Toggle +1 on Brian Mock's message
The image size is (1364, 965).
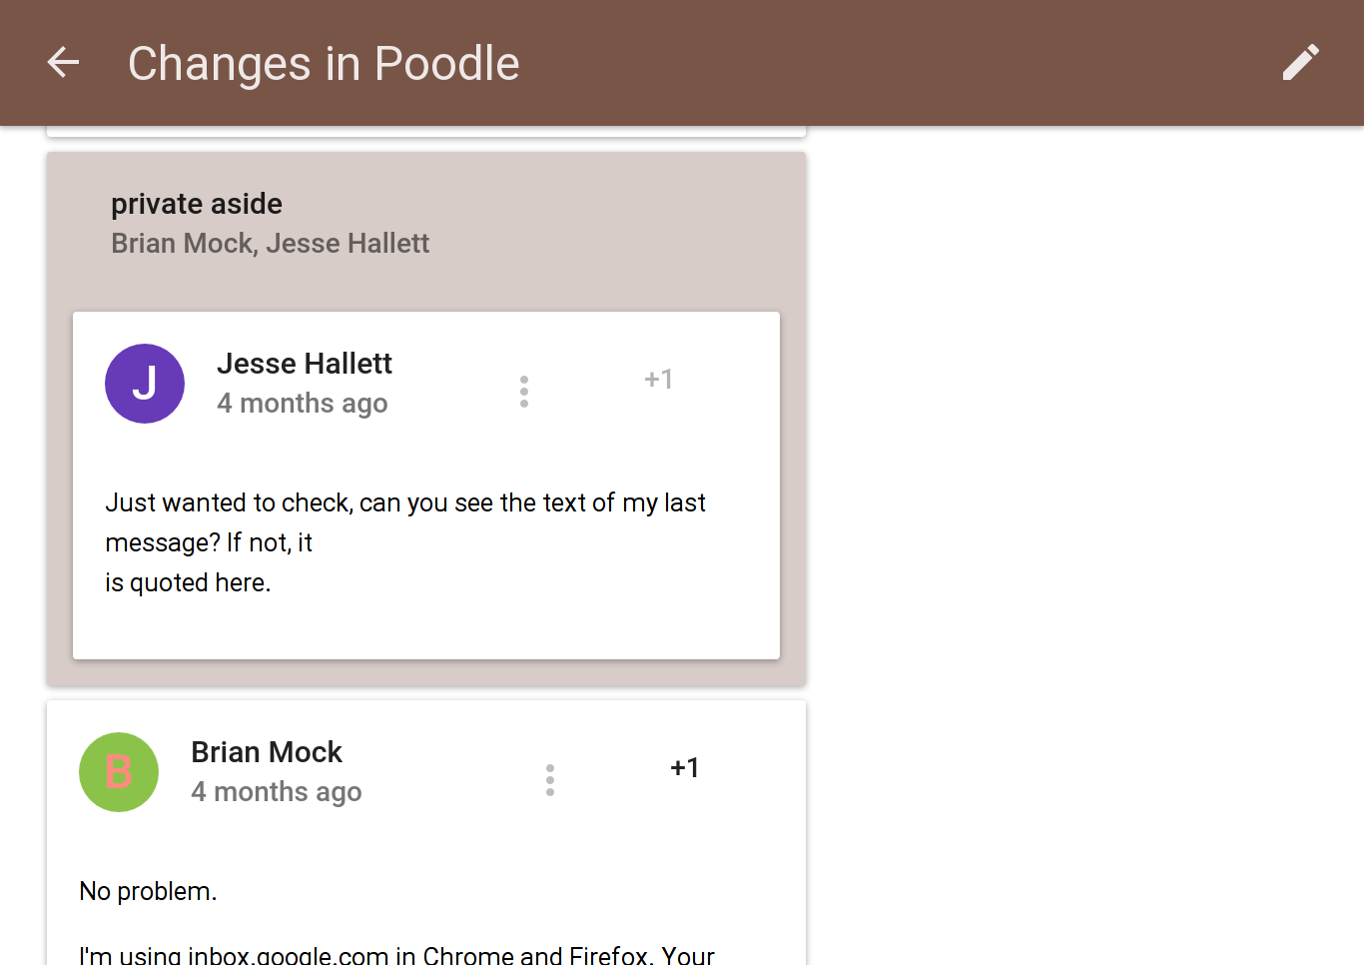pyautogui.click(x=685, y=768)
